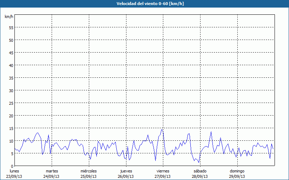Click the 25 value on the y-axis

point(11,103)
